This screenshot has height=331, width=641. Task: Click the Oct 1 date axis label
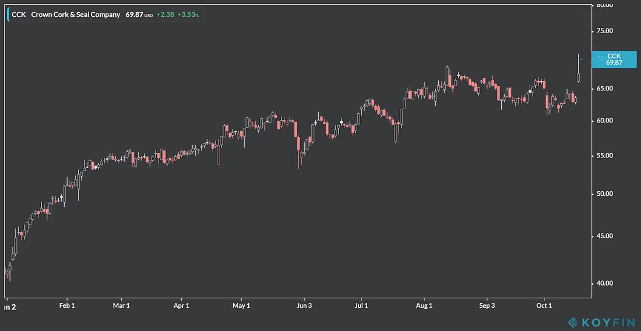(544, 306)
